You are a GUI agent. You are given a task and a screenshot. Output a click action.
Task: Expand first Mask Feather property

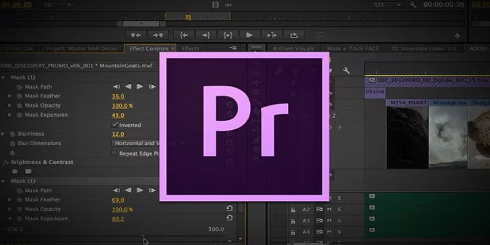tap(10, 96)
